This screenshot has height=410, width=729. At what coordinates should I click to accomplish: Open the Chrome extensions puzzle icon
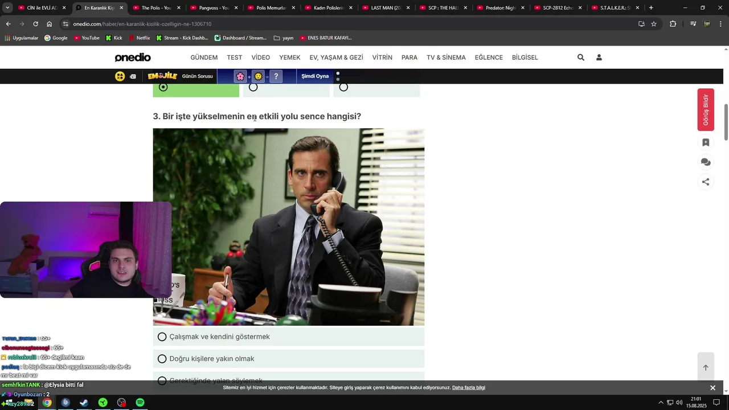pos(673,24)
